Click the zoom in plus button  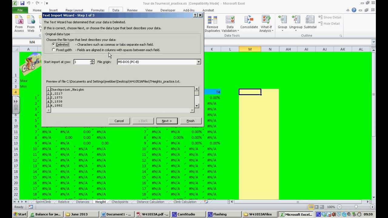coord(372,207)
